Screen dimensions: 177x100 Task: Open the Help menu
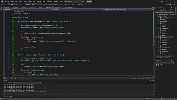61,1
